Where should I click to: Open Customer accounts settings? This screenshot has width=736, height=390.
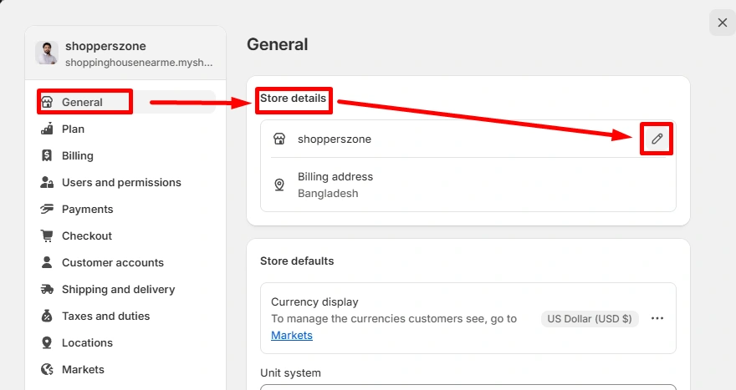112,262
